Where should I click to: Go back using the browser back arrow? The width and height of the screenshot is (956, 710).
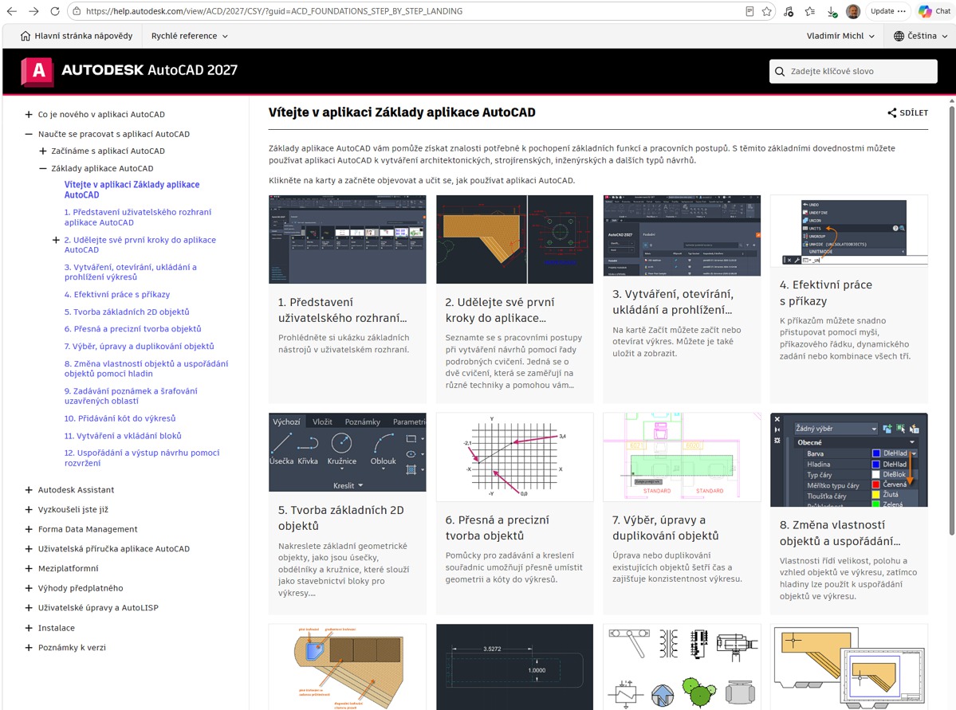(x=12, y=11)
